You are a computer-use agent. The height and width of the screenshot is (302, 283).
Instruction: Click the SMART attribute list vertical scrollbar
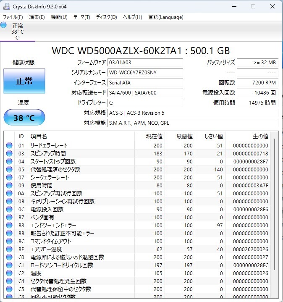275,204
